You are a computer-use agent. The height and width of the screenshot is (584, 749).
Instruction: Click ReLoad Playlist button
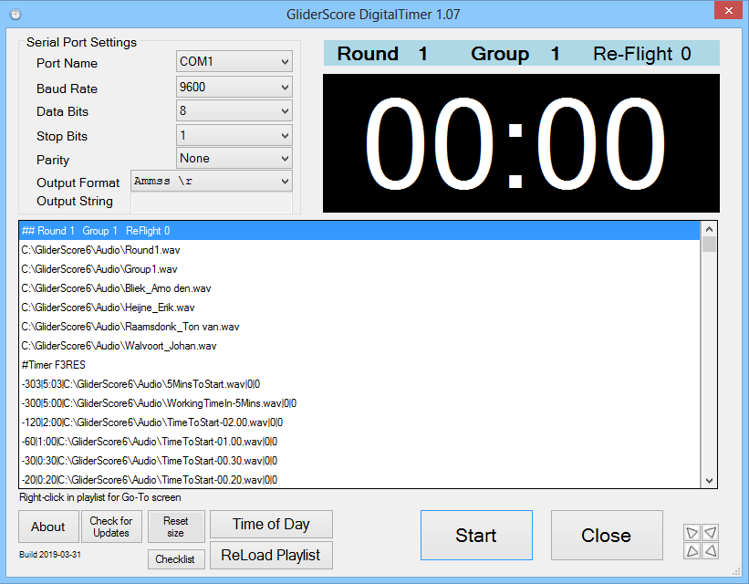coord(271,556)
